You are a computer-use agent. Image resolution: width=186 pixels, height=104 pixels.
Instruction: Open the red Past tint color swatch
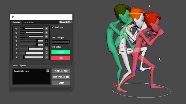[x=61, y=58]
